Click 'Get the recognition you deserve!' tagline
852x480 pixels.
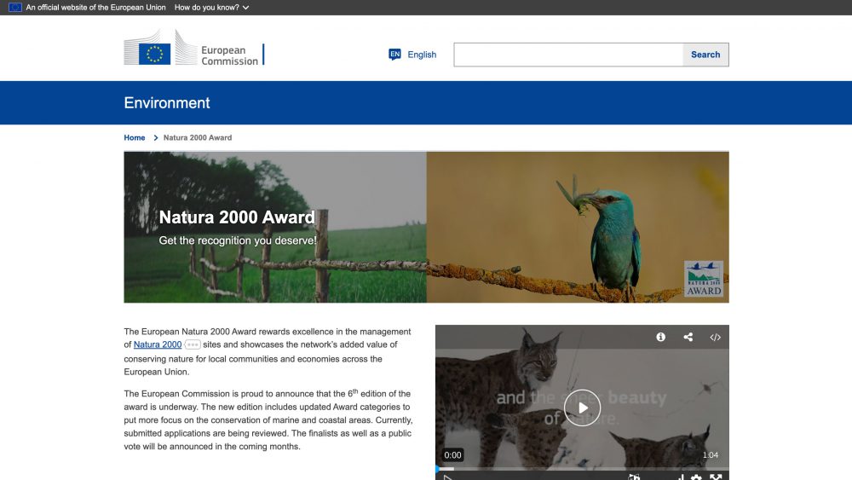[238, 240]
